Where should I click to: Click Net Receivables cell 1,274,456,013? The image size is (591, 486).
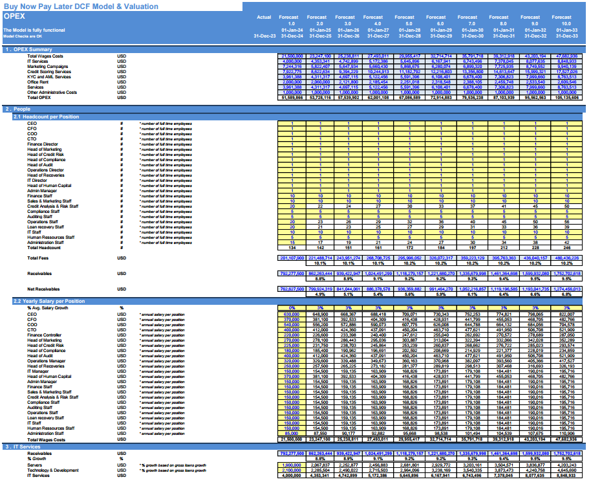(566, 289)
